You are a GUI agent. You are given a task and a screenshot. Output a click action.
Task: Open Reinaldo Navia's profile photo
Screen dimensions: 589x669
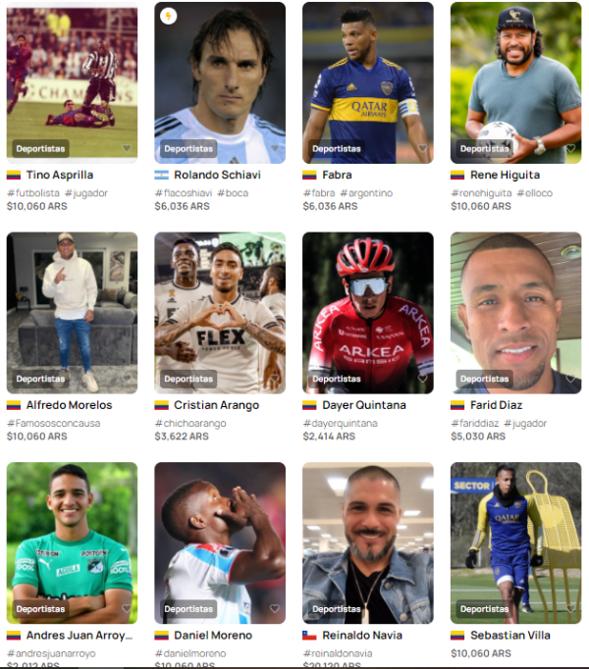pyautogui.click(x=368, y=542)
